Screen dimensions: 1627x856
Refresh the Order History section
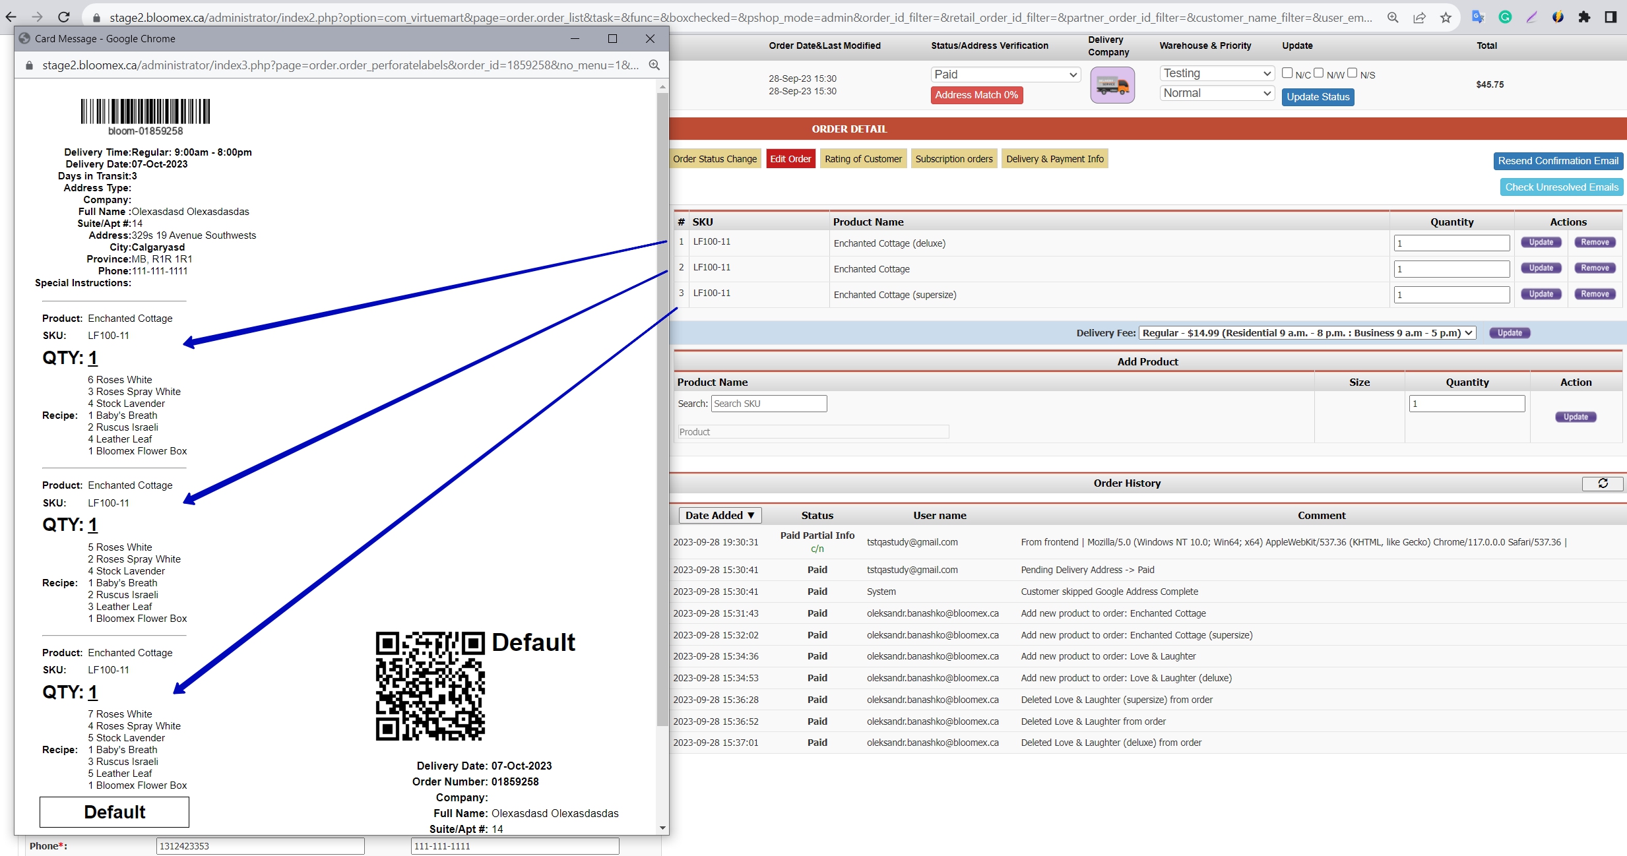tap(1603, 483)
